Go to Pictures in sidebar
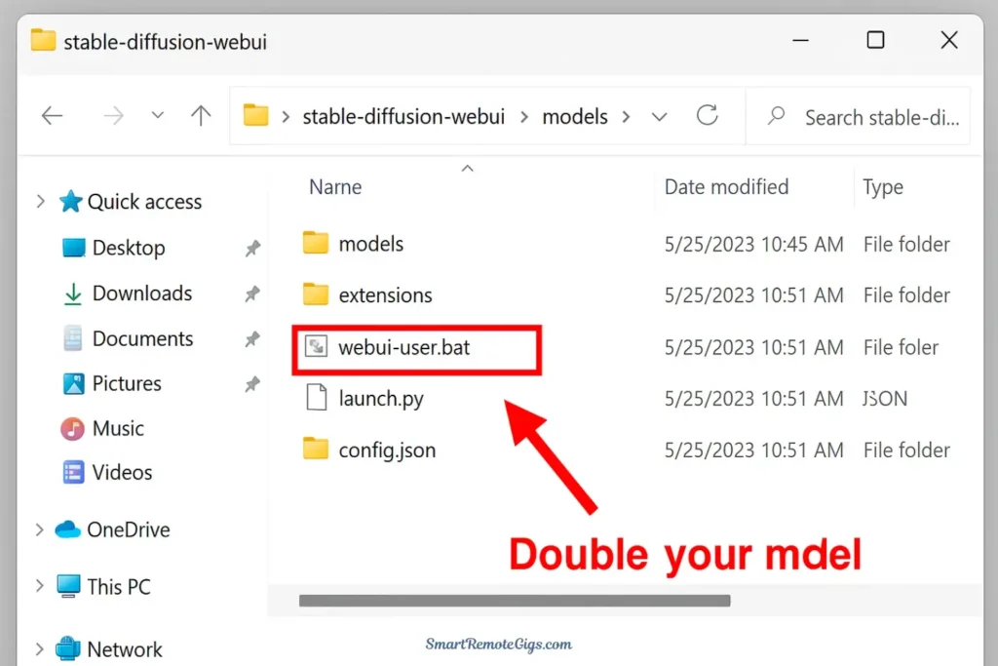998x666 pixels. (x=126, y=383)
